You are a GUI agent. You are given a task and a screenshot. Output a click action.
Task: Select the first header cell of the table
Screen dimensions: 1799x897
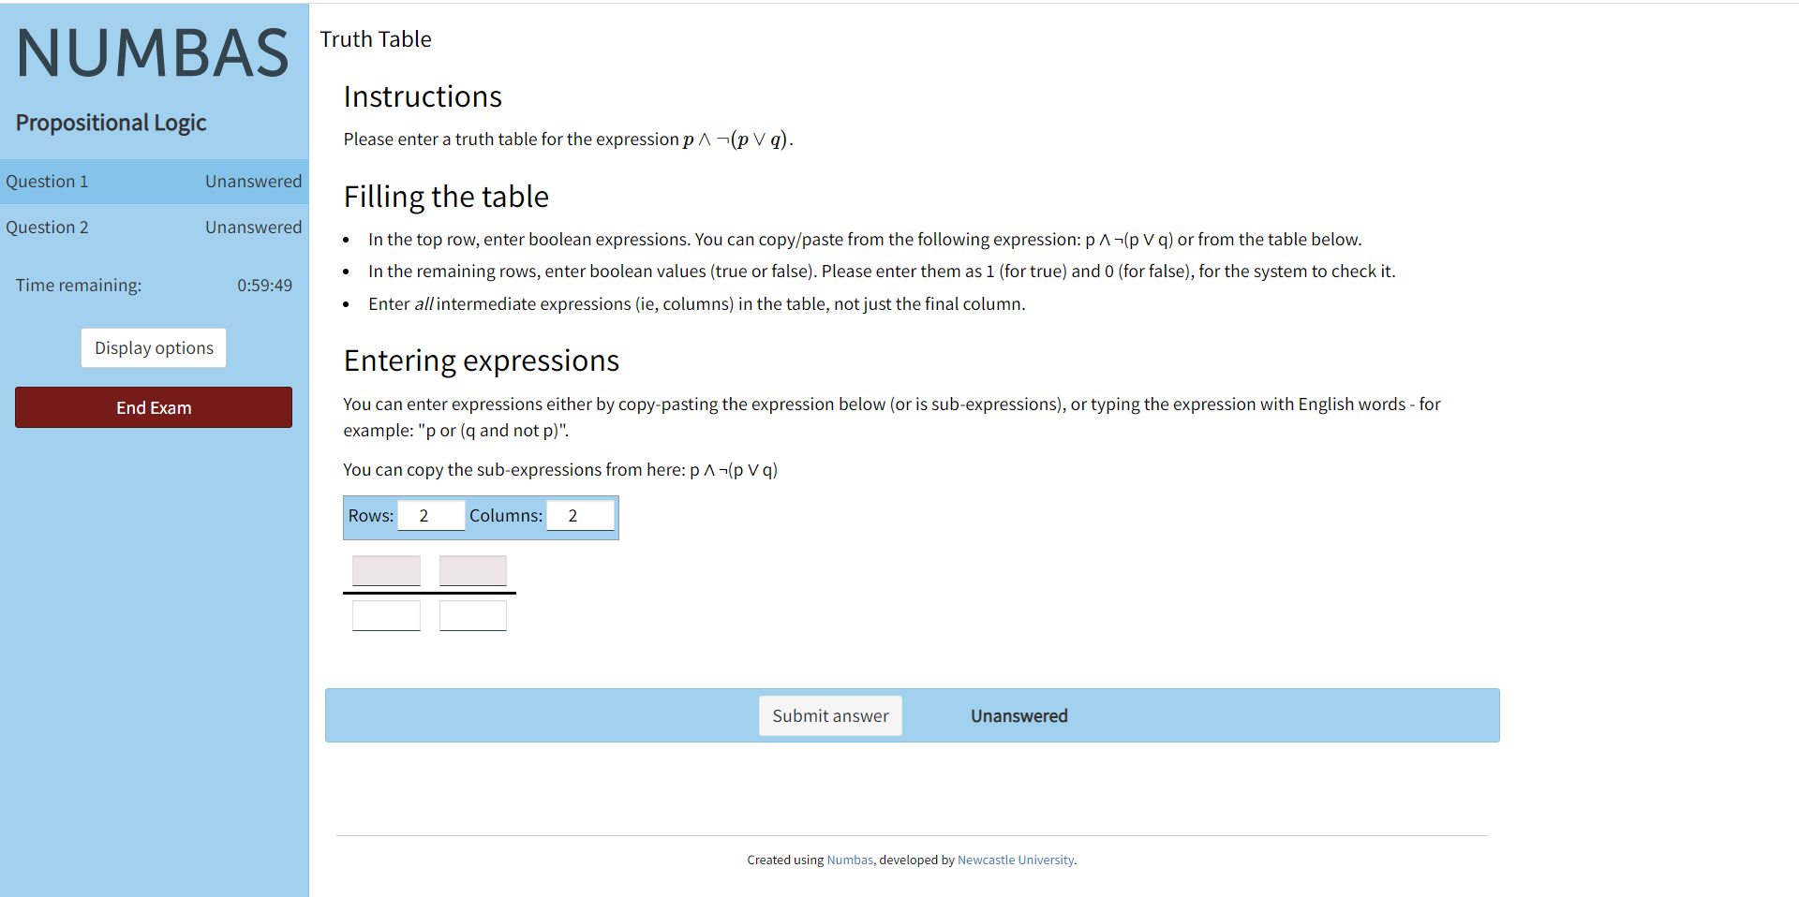[x=385, y=570]
